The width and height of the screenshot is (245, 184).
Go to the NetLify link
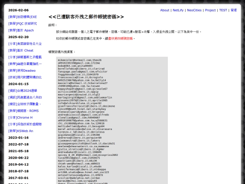click(178, 10)
